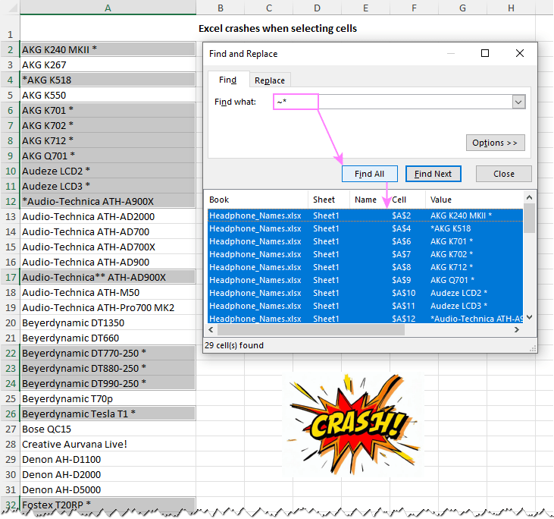Select the Find tab
Screen dimensions: 554x519
(228, 80)
